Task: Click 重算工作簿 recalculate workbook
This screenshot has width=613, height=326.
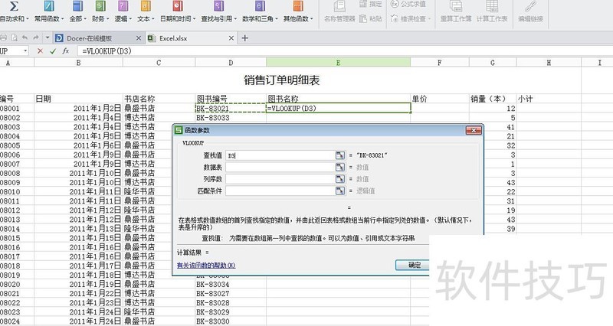Action: 456,11
